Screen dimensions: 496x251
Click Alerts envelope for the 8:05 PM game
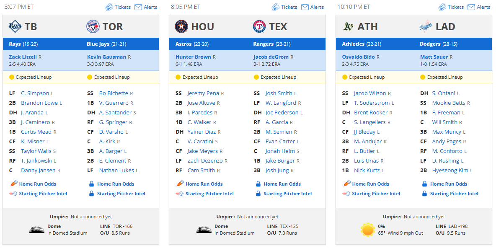click(305, 7)
